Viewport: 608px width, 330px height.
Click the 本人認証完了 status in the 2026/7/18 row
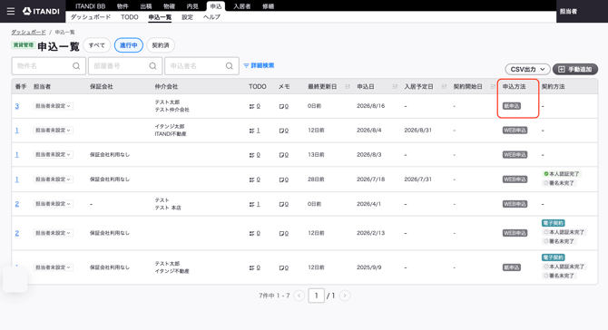pyautogui.click(x=562, y=174)
